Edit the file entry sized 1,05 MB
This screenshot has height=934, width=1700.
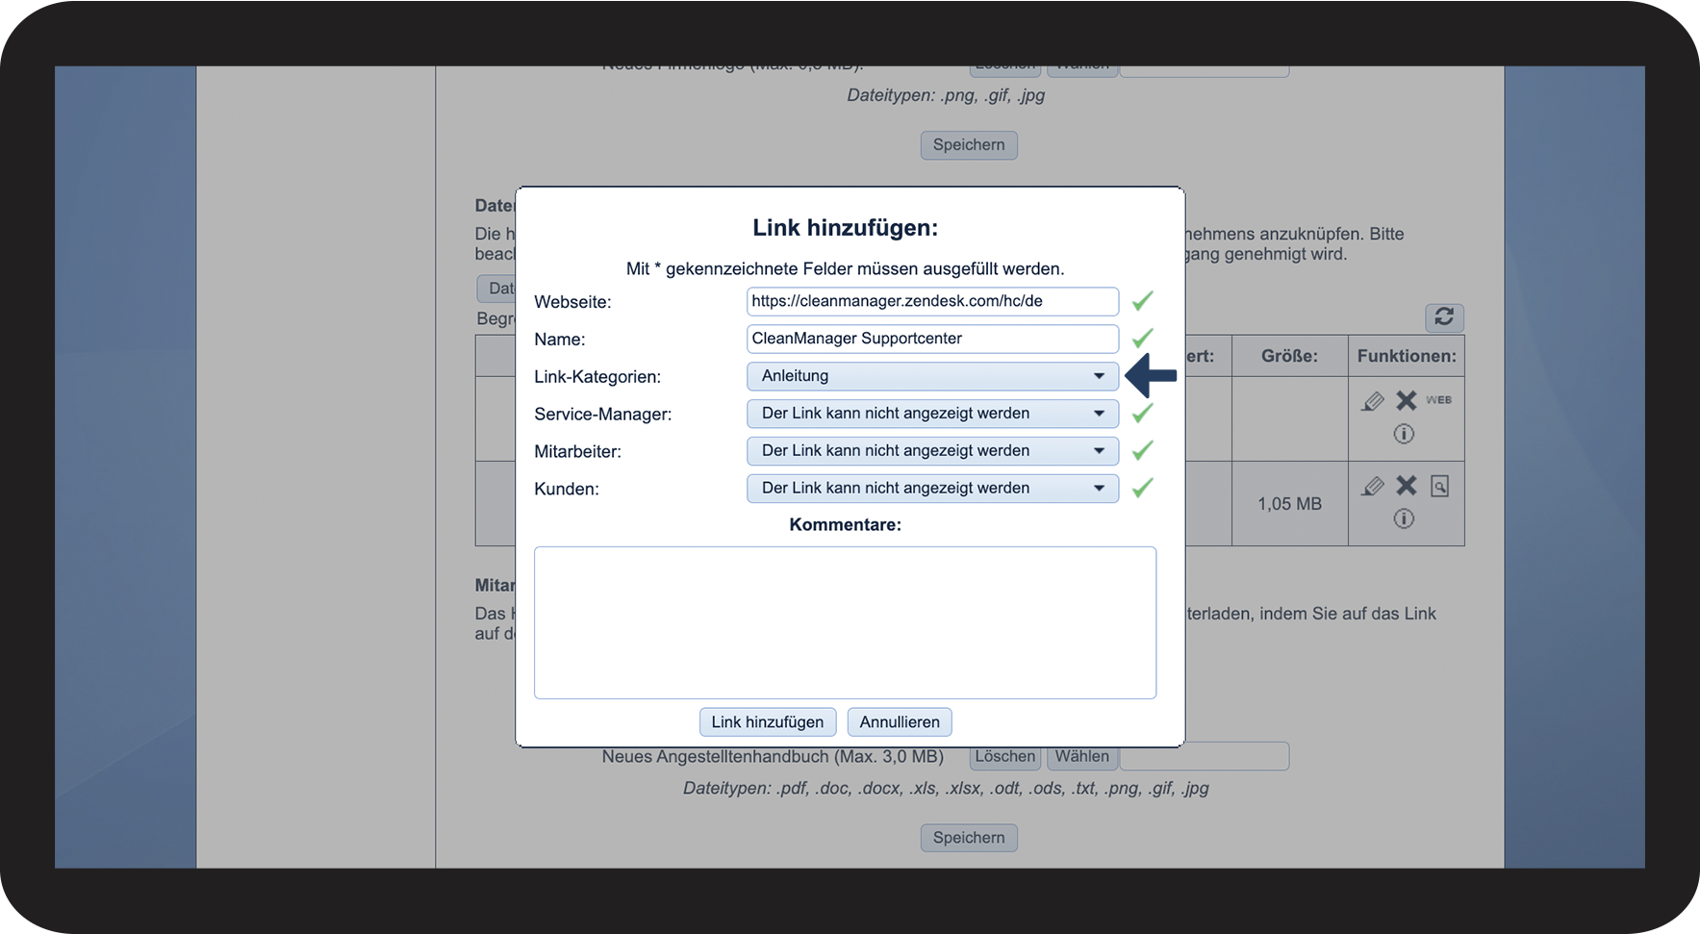coord(1373,486)
